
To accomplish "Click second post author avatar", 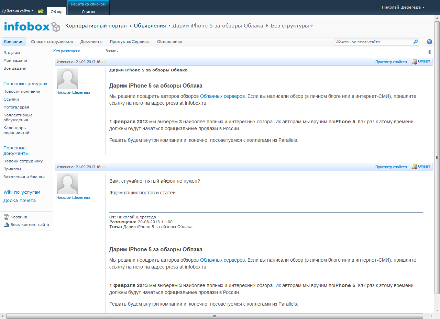I will coord(67,183).
